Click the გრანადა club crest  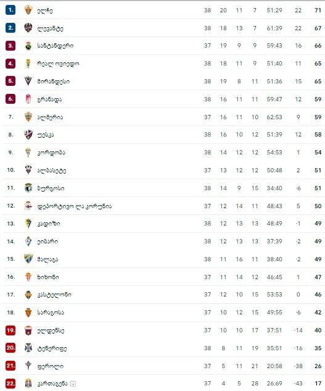click(x=28, y=99)
